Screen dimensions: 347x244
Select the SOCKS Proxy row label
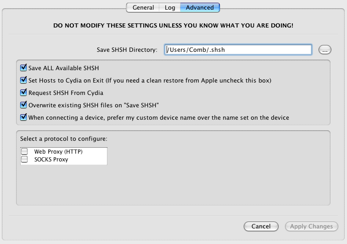51,160
